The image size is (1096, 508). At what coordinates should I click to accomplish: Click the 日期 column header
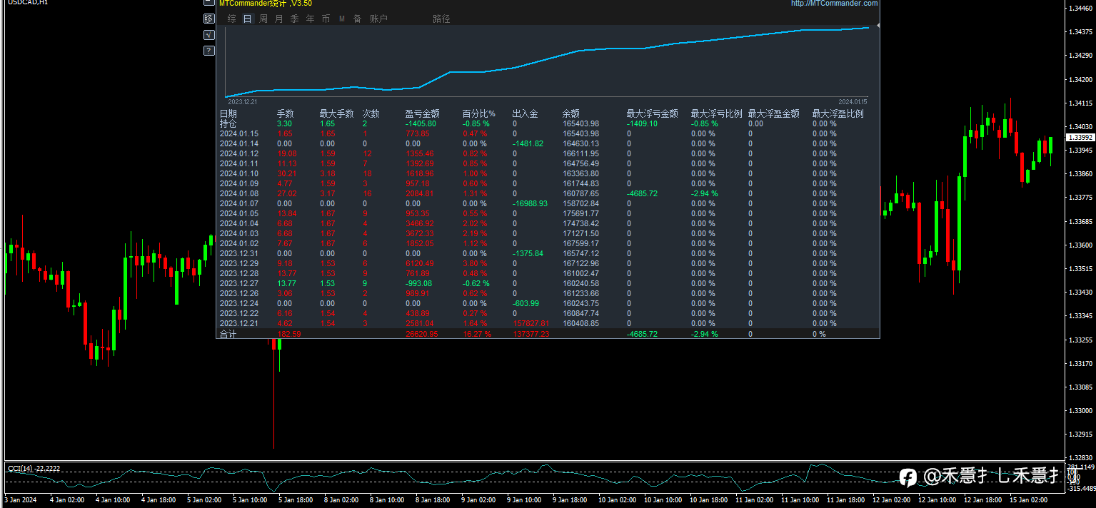click(x=228, y=113)
